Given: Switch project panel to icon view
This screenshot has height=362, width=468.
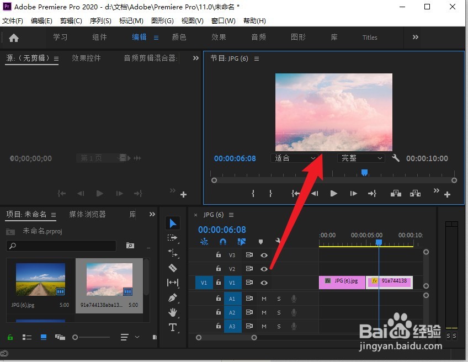Looking at the screenshot, I should pyautogui.click(x=44, y=337).
